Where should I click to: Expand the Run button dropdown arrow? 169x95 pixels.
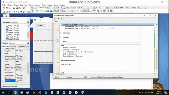point(16,12)
